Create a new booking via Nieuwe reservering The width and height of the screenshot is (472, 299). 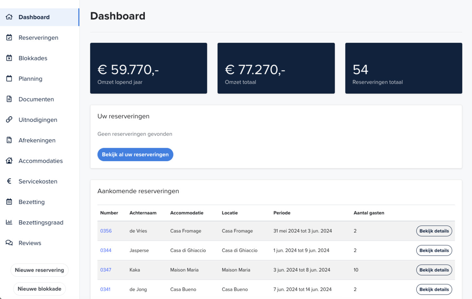point(39,270)
